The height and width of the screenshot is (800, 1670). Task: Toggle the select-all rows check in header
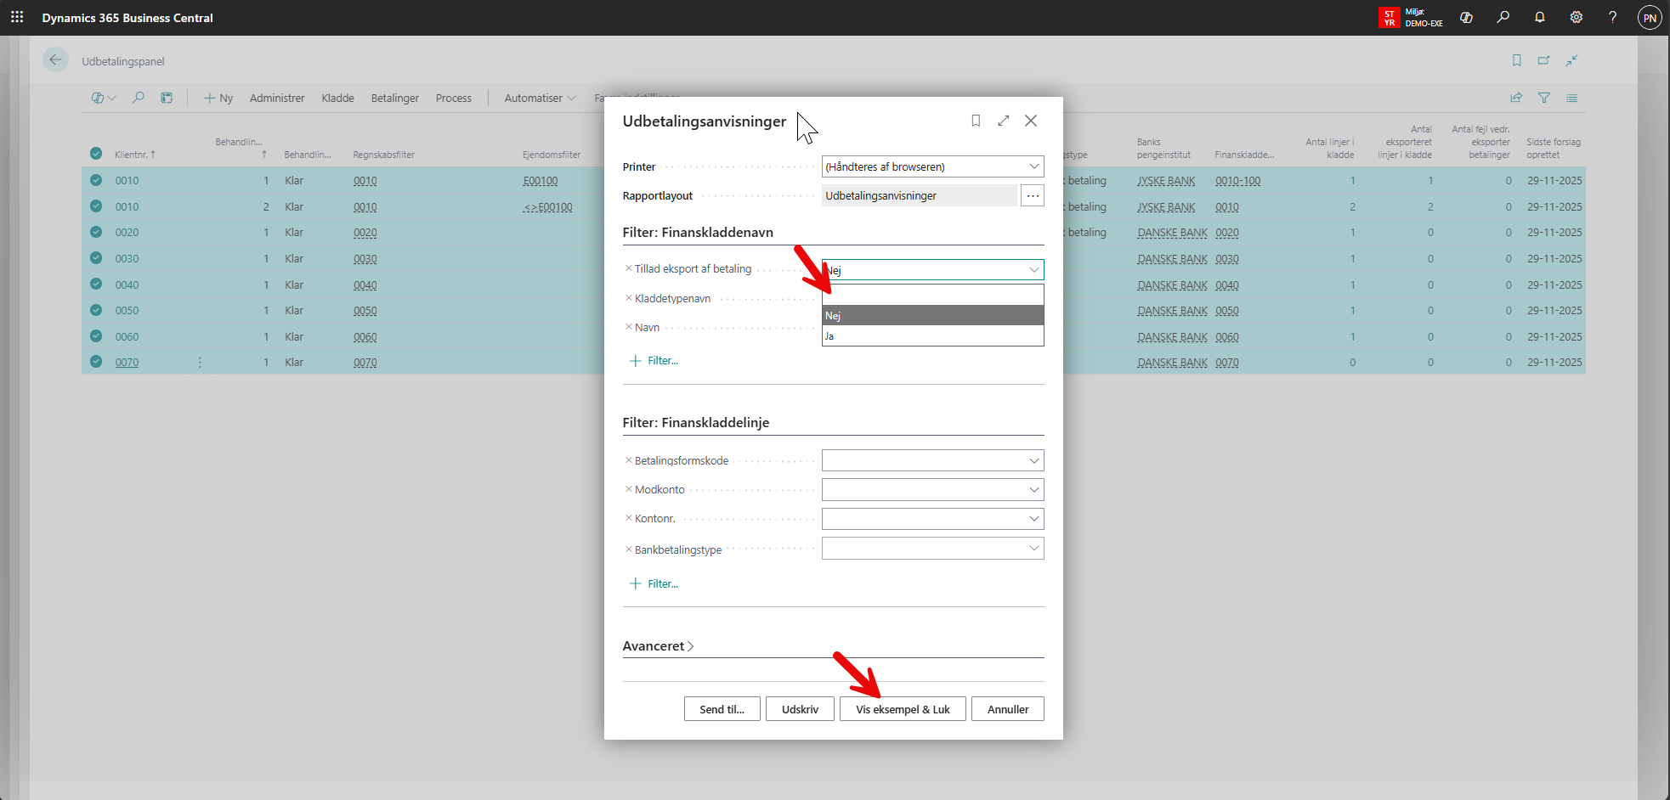pos(96,154)
